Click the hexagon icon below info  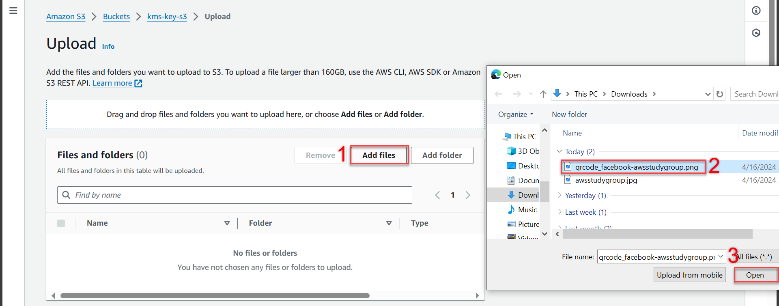click(756, 33)
